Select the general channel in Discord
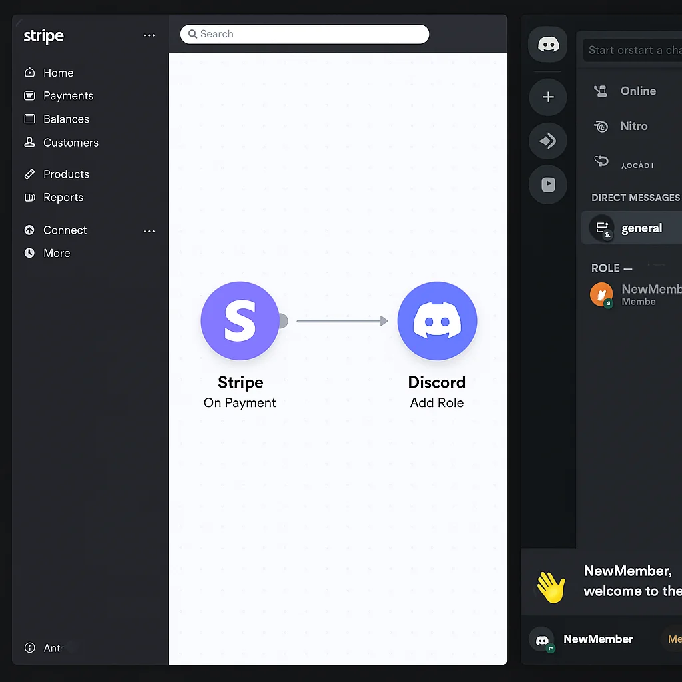The image size is (682, 682). click(632, 228)
